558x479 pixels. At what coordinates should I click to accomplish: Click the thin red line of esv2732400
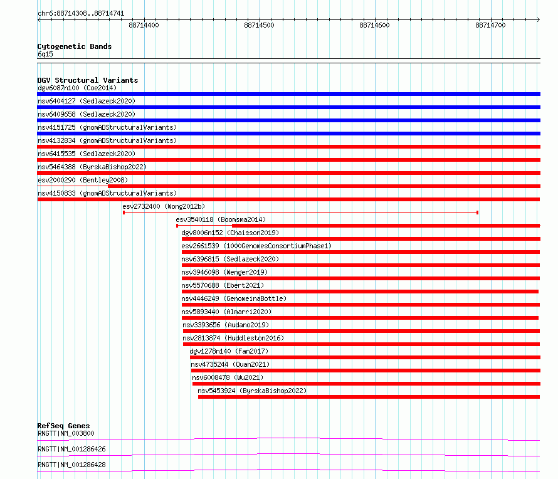[301, 213]
